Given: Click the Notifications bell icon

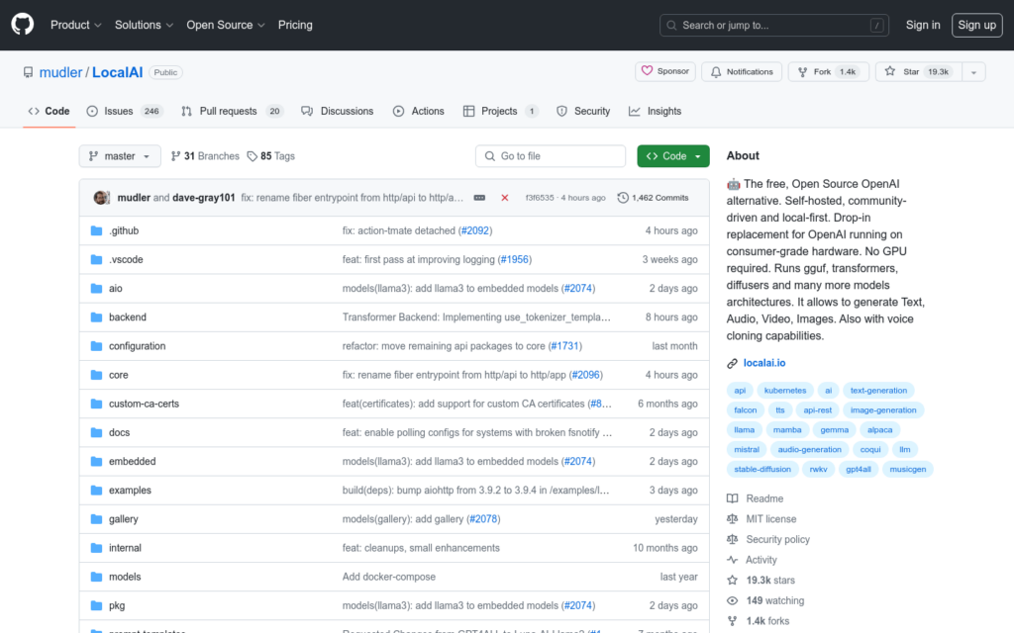Looking at the screenshot, I should (716, 71).
